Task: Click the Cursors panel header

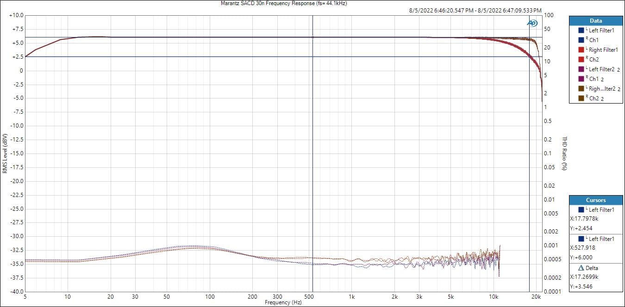Action: pos(596,200)
